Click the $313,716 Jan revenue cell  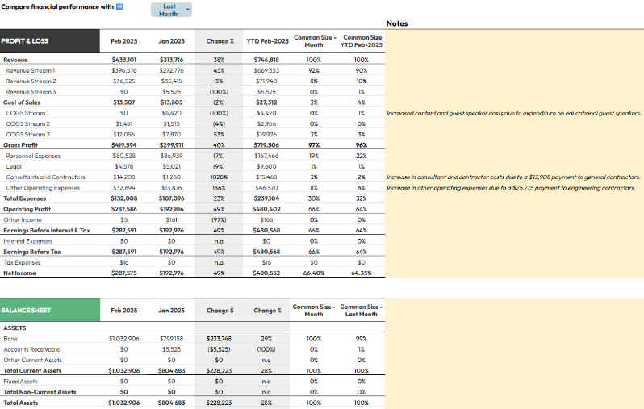[x=172, y=60]
